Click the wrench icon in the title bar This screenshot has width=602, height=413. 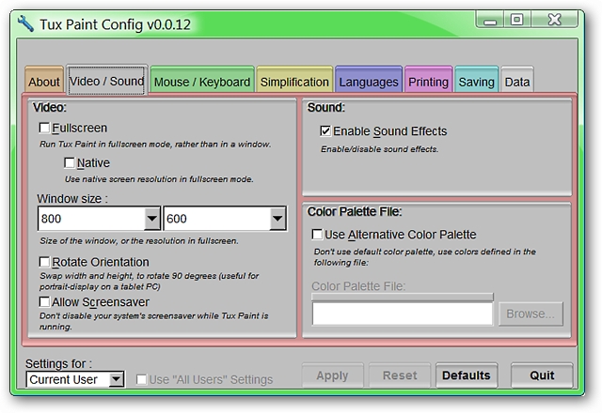pos(25,23)
